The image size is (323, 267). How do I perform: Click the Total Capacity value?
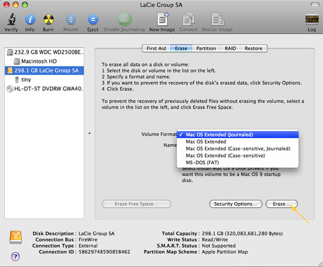tap(242, 234)
